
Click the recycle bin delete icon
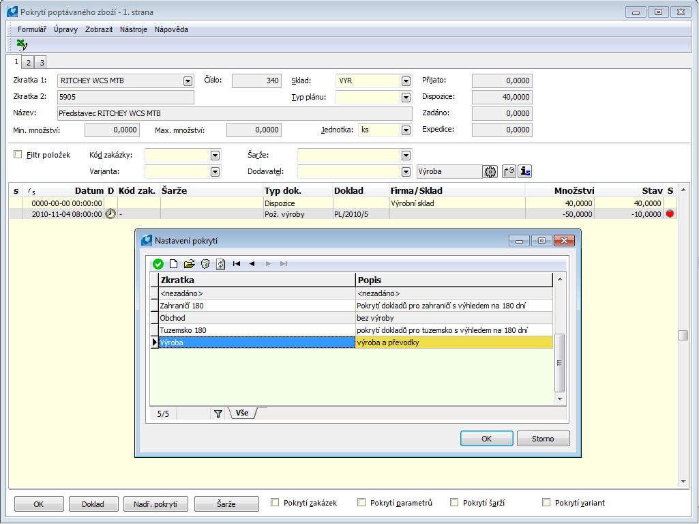click(x=205, y=264)
